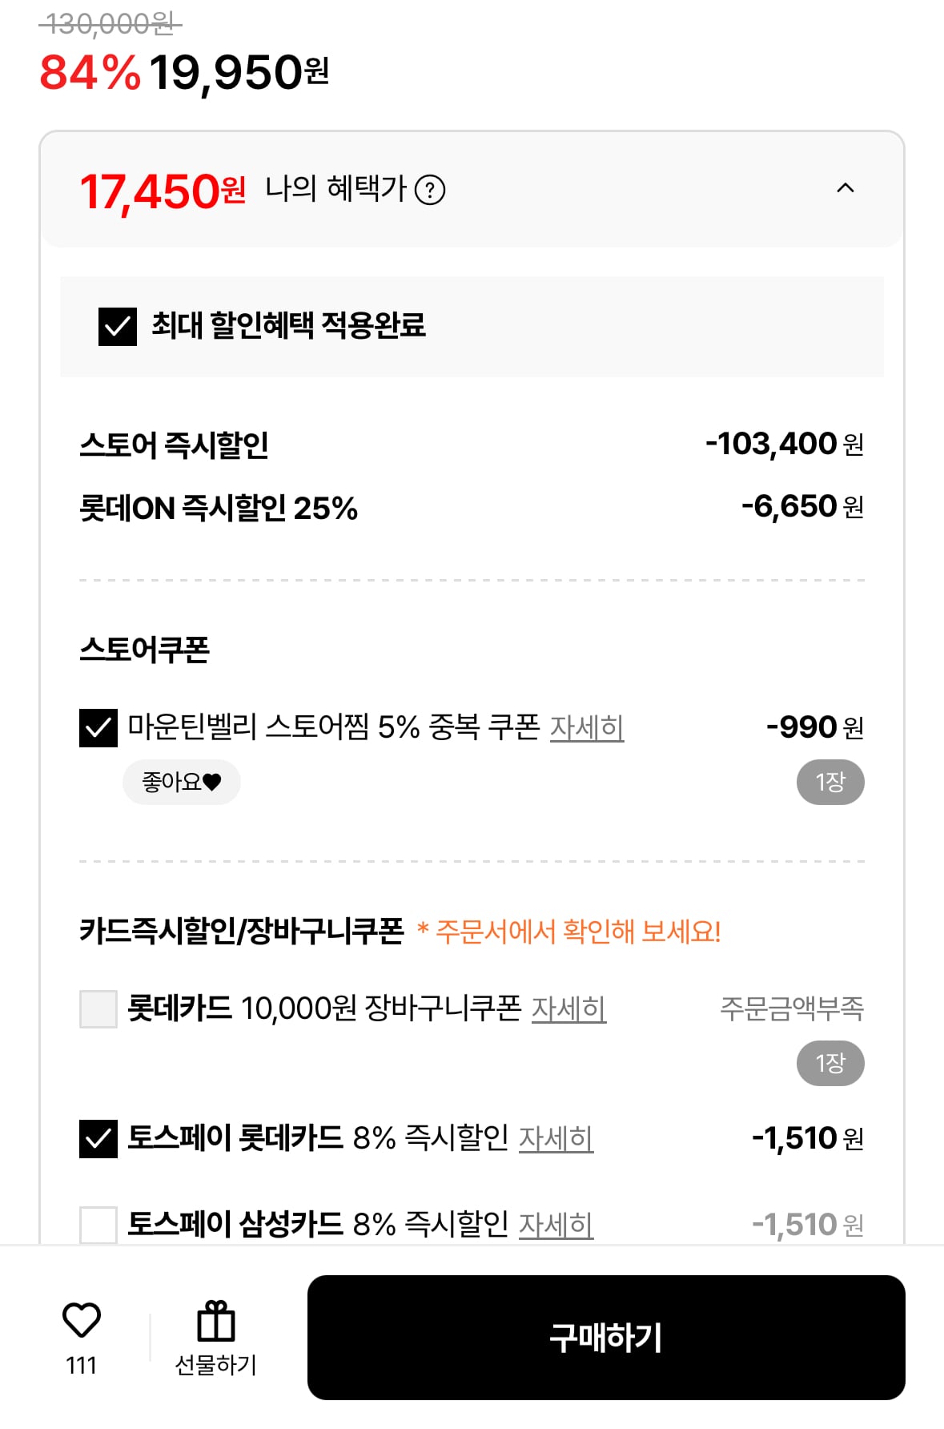The width and height of the screenshot is (944, 1429).
Task: Open 자세히 for 마운틴벨리 store coupon
Action: point(588,727)
